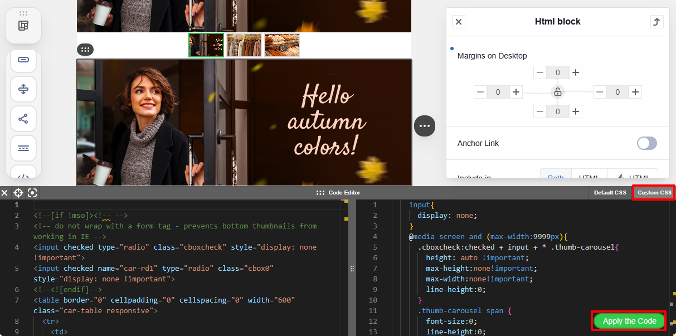Click the '<!--[if !mso]><!-- -->' code line
Viewport: 676px width, 336px height.
coord(81,215)
